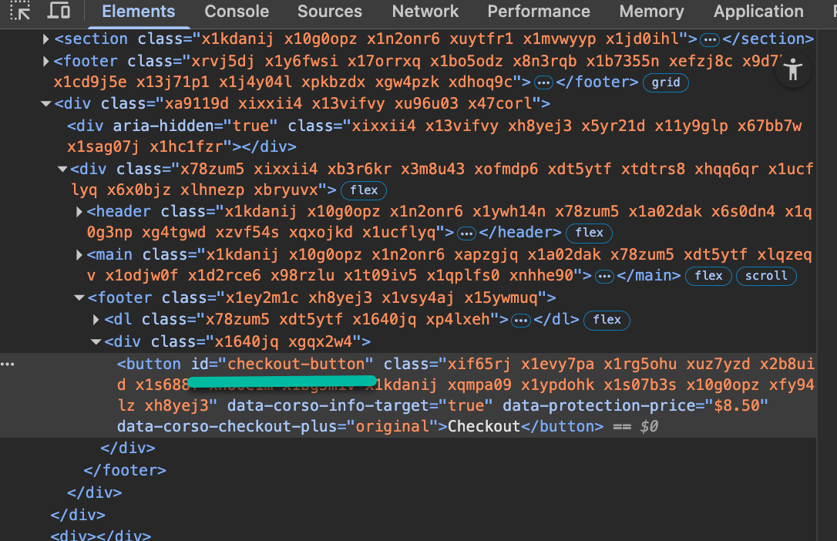
Task: Reveal main element children via ellipsis icon
Action: [x=604, y=275]
